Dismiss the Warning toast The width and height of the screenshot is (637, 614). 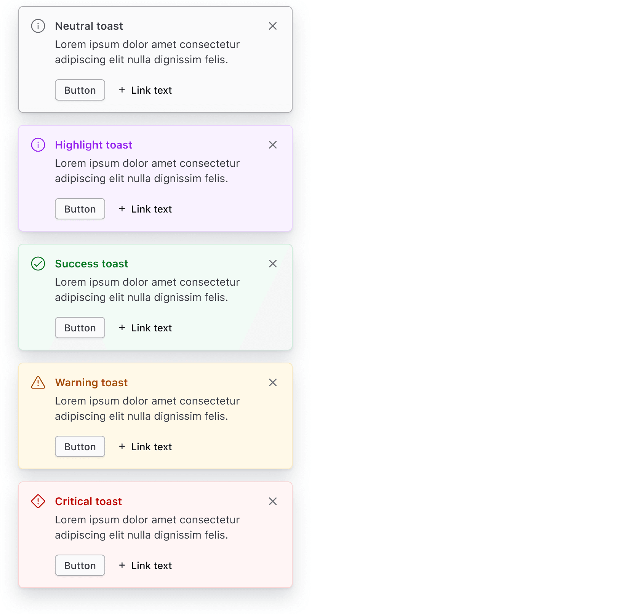point(273,382)
